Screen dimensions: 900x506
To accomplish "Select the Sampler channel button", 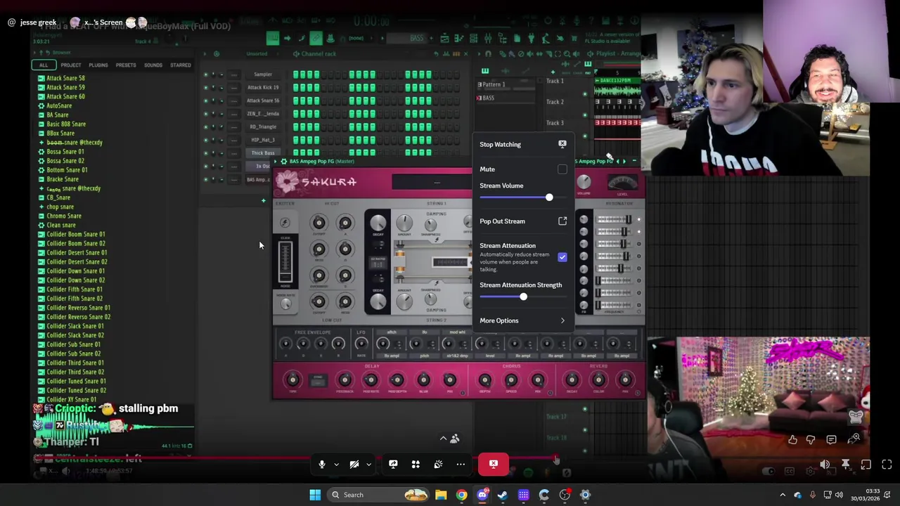I will tap(263, 74).
